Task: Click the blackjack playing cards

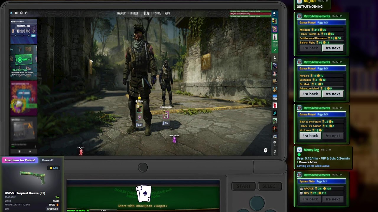Action: (x=144, y=193)
